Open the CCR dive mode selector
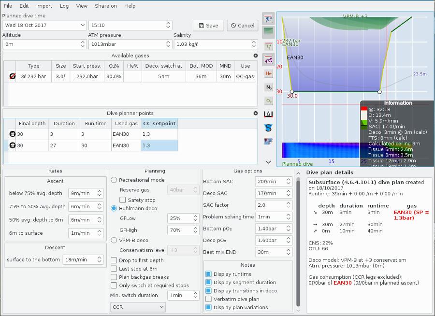Viewport: 435px width, 316px height. pyautogui.click(x=138, y=307)
